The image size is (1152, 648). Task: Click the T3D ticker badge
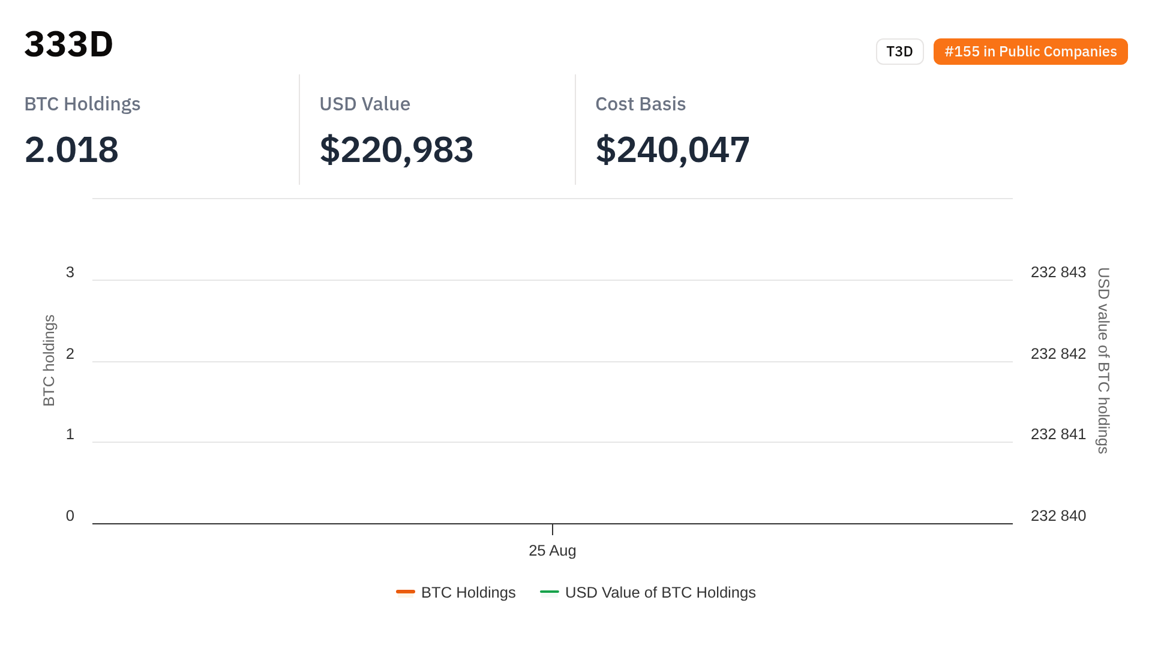[899, 52]
